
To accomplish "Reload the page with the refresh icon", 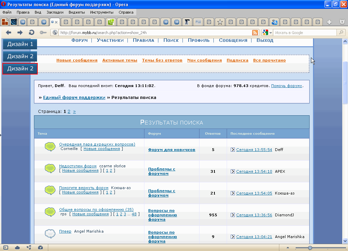I will [31, 33].
